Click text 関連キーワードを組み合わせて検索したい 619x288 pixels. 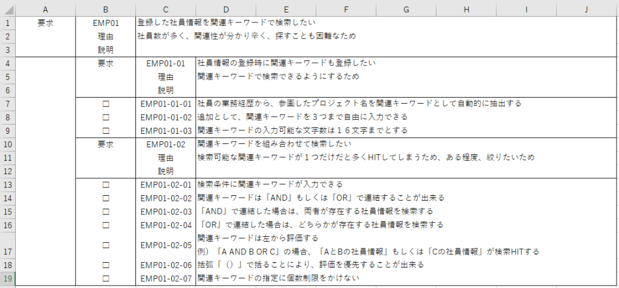pyautogui.click(x=274, y=144)
